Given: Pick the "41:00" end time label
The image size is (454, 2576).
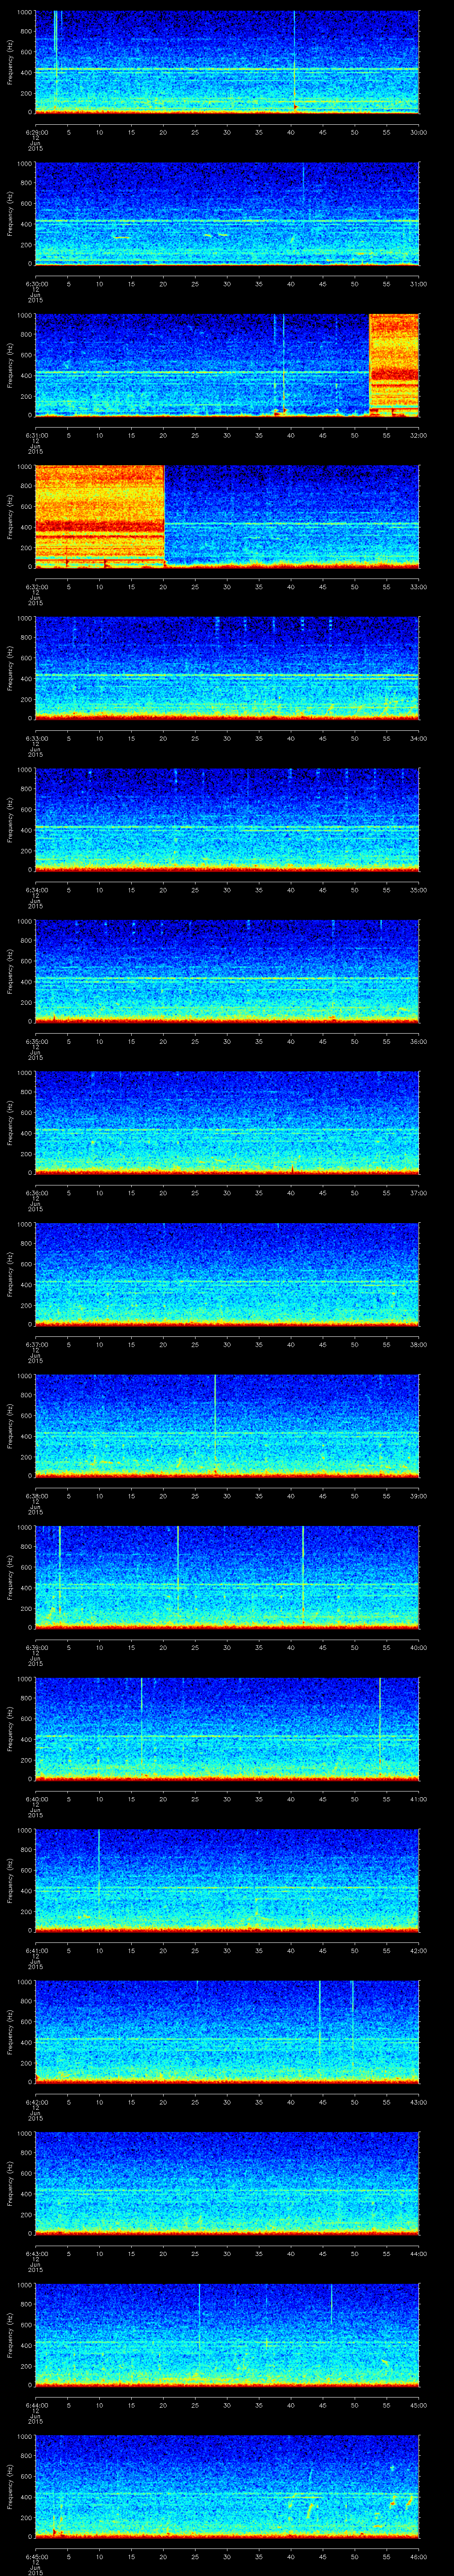Looking at the screenshot, I should (x=419, y=1799).
